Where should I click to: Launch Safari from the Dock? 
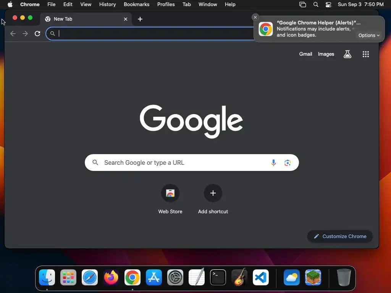[90, 277]
